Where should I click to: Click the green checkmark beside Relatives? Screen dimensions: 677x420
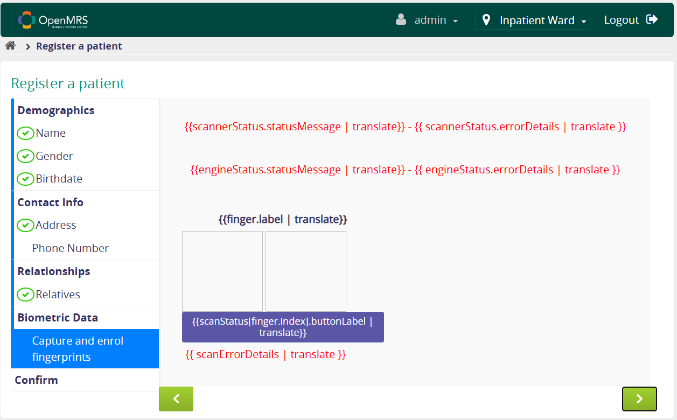(25, 295)
